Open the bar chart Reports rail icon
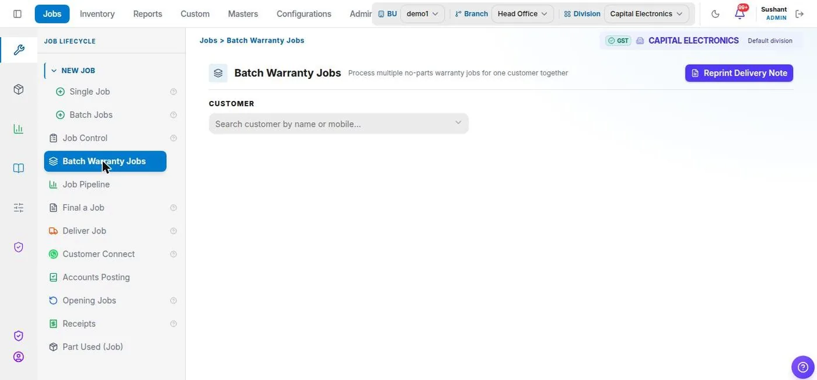Viewport: 817px width, 380px height. [x=19, y=129]
